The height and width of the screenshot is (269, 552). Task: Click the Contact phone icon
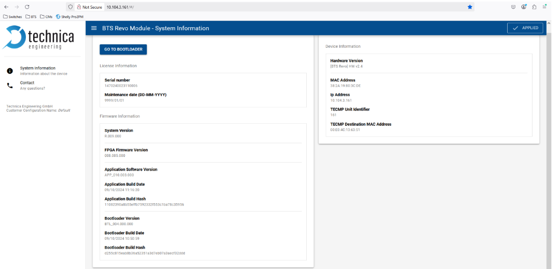click(x=10, y=85)
